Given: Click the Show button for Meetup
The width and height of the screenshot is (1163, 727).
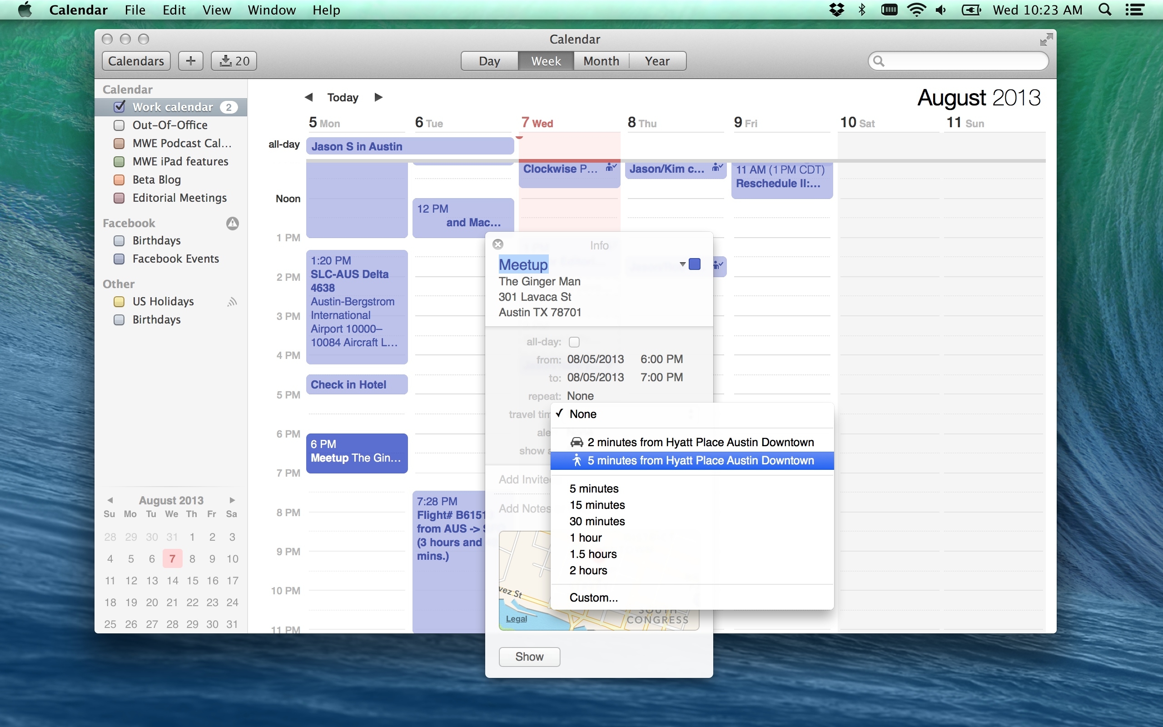Looking at the screenshot, I should [x=529, y=656].
